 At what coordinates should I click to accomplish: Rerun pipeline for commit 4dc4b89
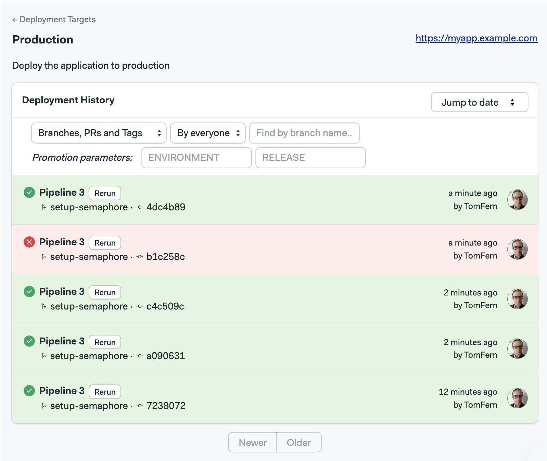click(105, 193)
